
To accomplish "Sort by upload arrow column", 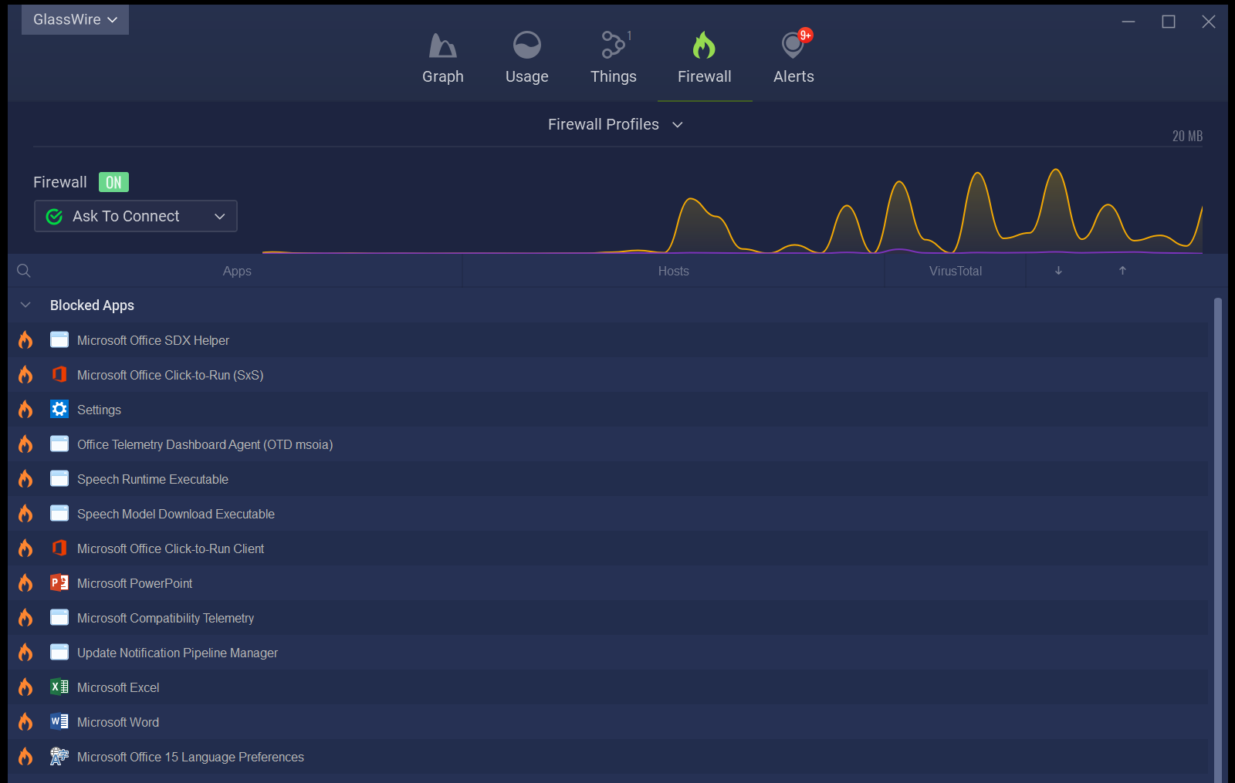I will point(1122,271).
